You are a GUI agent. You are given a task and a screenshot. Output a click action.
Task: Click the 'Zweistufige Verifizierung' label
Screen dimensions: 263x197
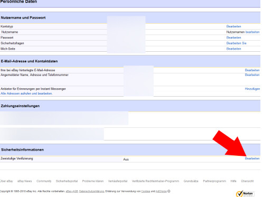17,158
